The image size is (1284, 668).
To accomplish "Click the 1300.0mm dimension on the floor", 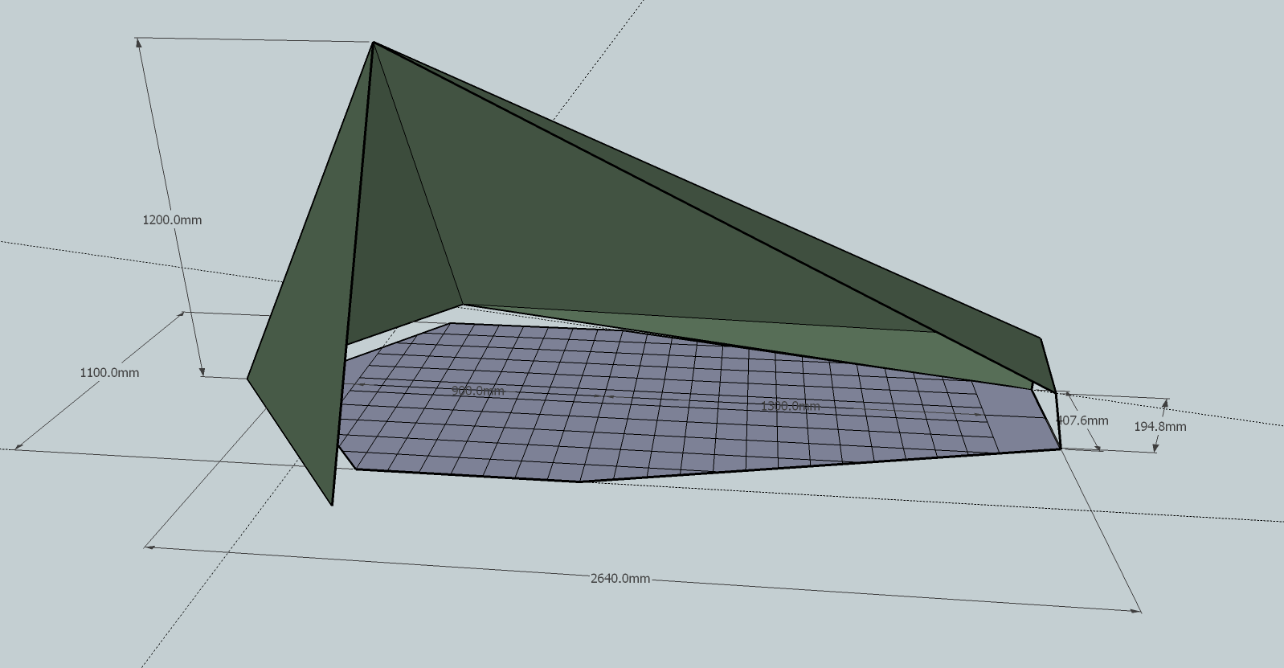I will click(790, 406).
